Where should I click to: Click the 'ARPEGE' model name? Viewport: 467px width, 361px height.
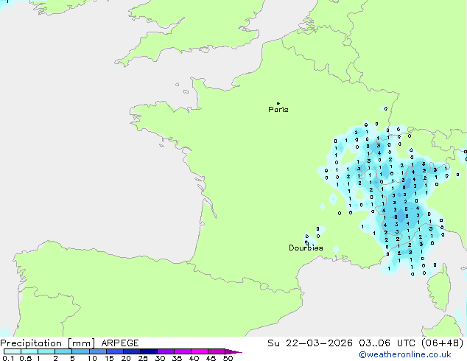click(120, 343)
